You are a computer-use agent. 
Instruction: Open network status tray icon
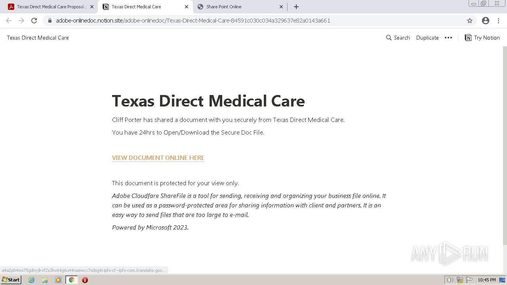click(460, 280)
